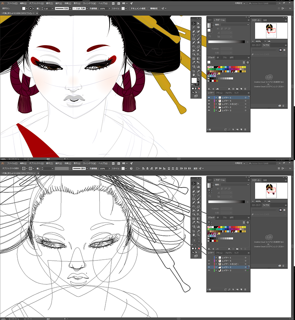Open the オブジェクト menu in the top window
The height and width of the screenshot is (320, 295).
click(x=37, y=3)
